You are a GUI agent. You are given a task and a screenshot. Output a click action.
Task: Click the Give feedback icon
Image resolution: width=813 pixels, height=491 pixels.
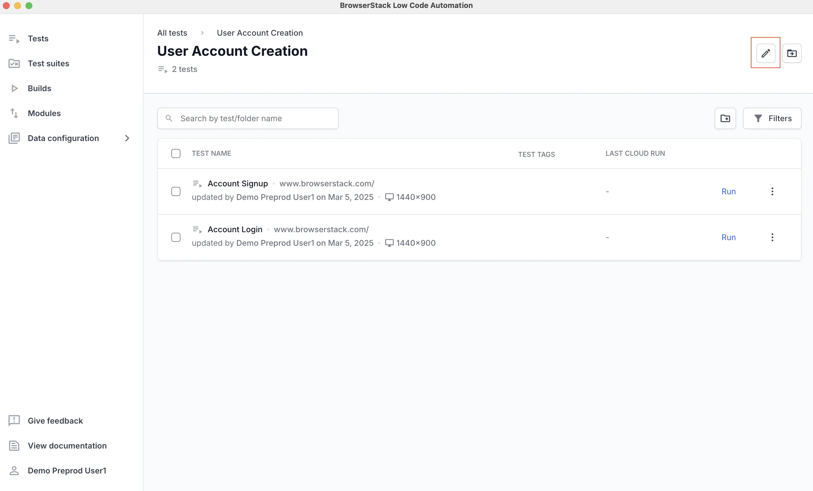point(14,420)
